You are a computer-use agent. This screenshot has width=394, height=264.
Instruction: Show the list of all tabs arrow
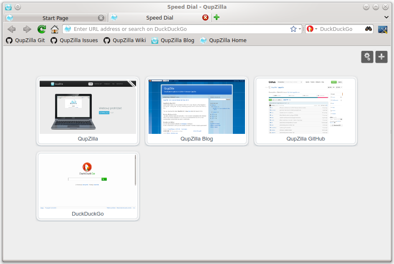[x=386, y=18]
